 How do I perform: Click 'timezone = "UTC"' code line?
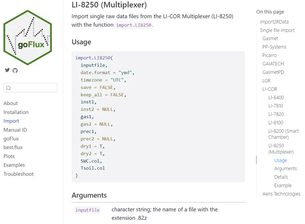coord(103,80)
